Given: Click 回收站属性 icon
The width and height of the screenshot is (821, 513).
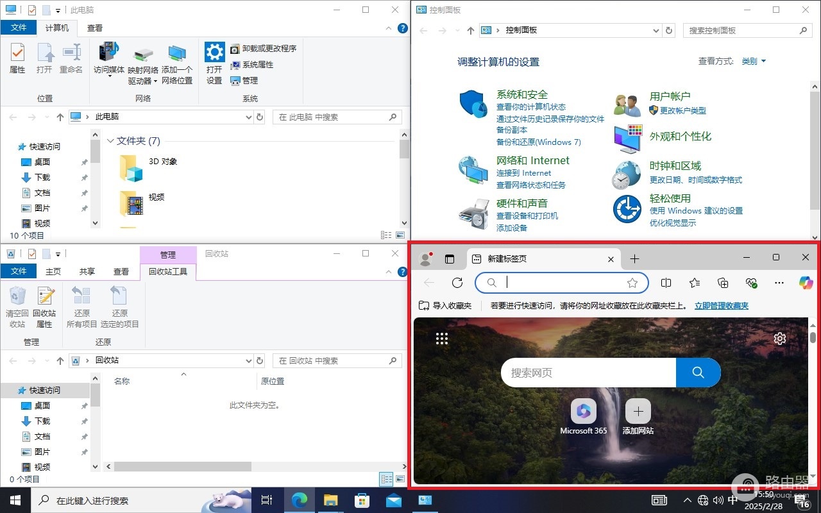Looking at the screenshot, I should coord(44,307).
